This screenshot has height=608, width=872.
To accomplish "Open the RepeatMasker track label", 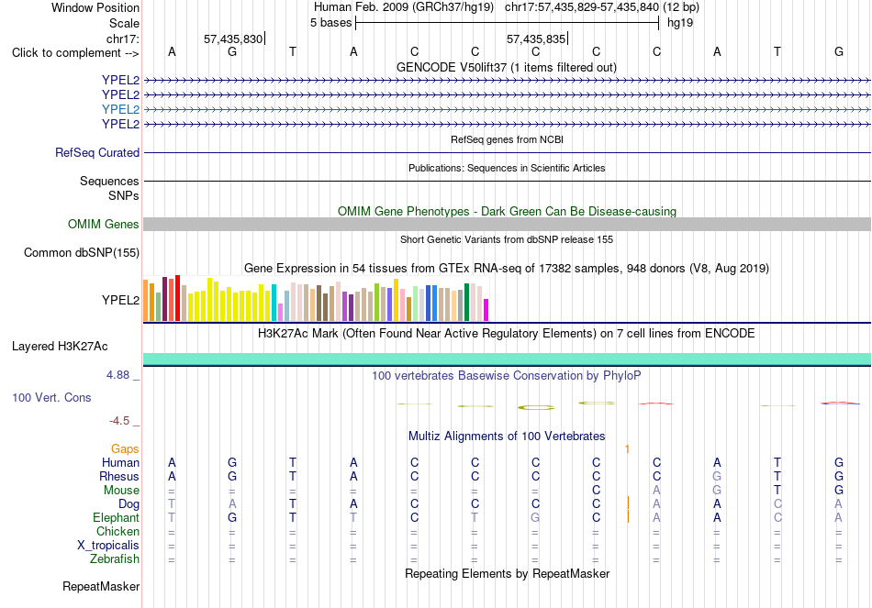I will click(101, 586).
